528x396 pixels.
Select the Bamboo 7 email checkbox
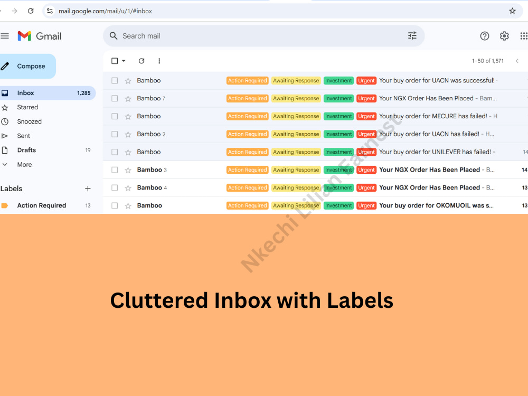pos(115,99)
